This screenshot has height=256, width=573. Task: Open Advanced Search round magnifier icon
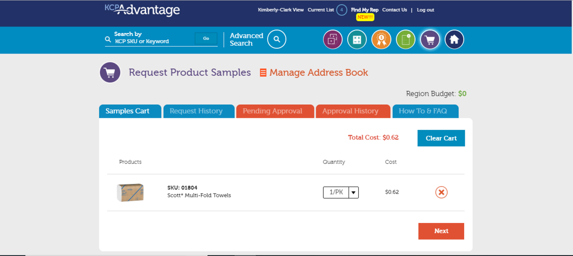pos(276,39)
